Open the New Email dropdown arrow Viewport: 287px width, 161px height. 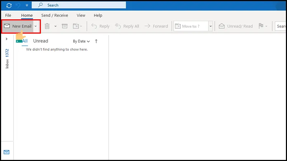[36, 26]
